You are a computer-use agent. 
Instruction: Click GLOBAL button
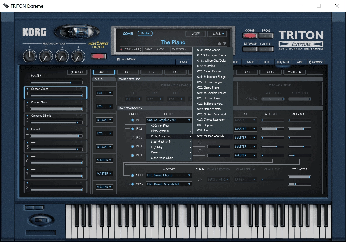click(x=266, y=49)
